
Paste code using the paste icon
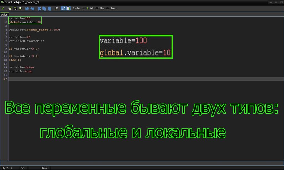49,8
